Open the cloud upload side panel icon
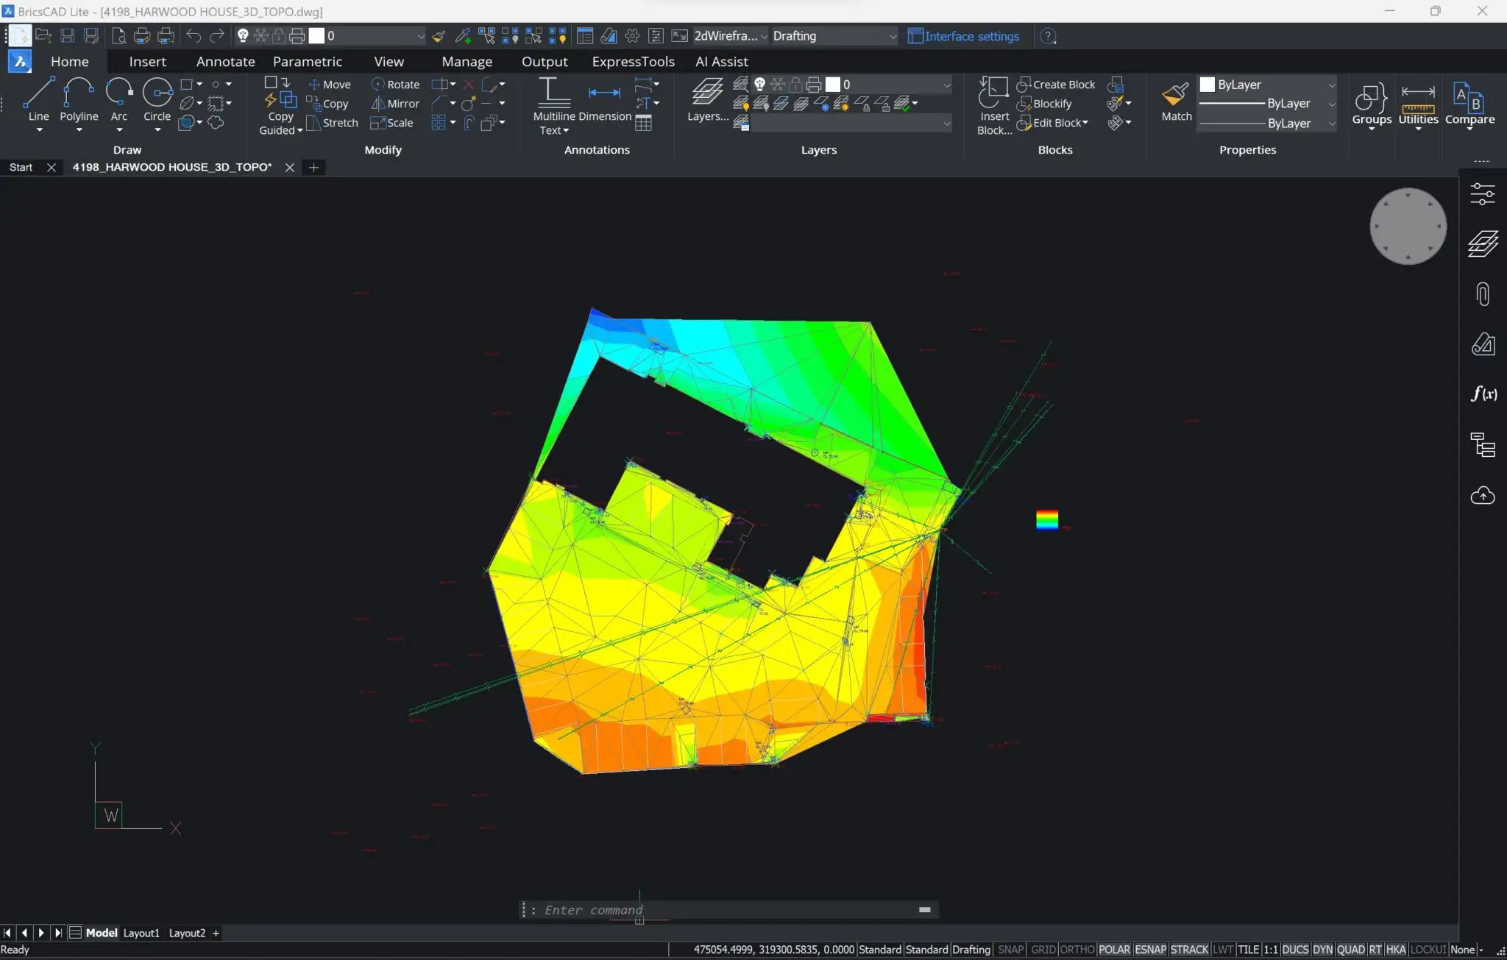 1482,496
